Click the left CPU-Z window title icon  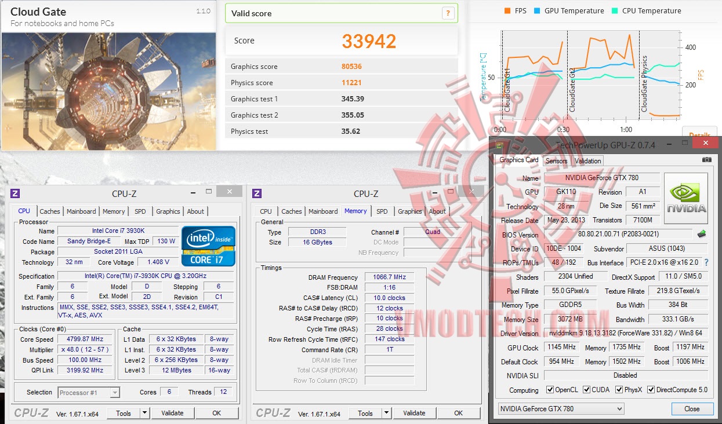point(15,193)
